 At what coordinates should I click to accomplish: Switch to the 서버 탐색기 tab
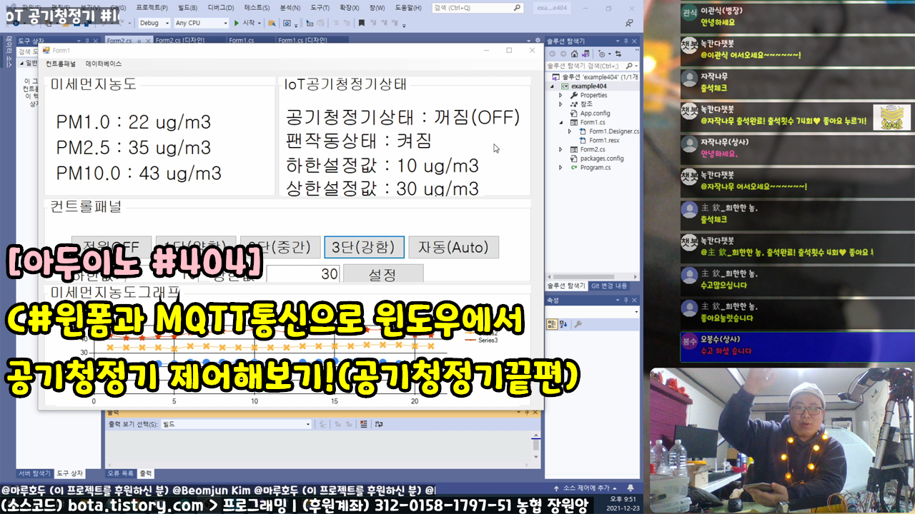tap(34, 473)
